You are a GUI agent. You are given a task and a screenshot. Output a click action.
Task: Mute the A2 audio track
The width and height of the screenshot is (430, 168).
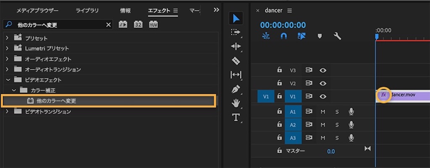point(323,125)
